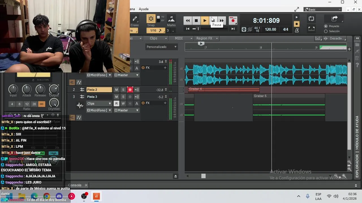Open metronome settings icon below record dot
The image size is (362, 203).
click(297, 30)
